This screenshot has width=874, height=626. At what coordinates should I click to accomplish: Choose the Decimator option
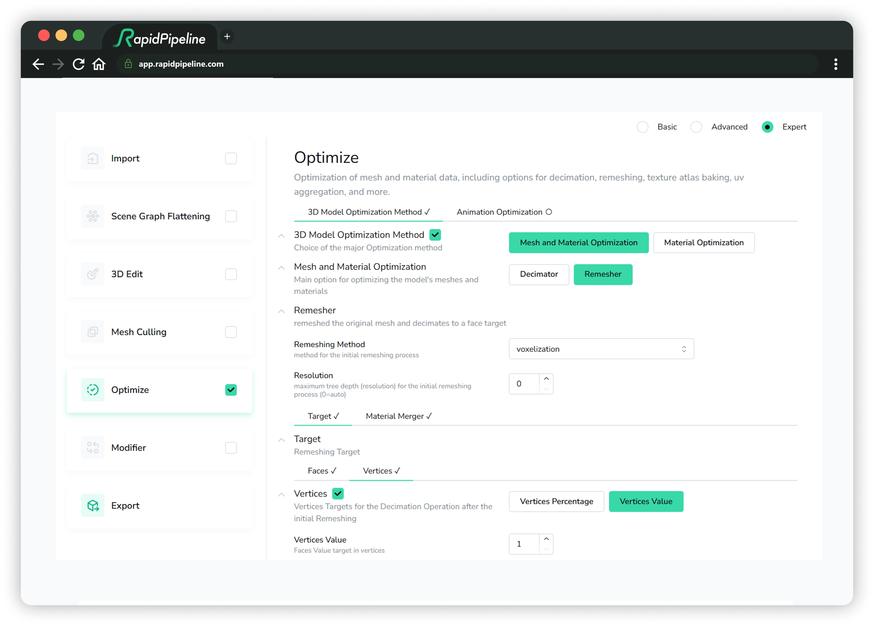(x=539, y=275)
